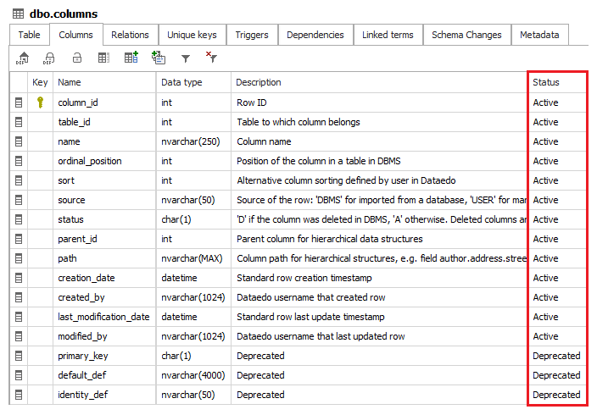Click the filter funnel icon
This screenshot has width=597, height=415.
coord(185,58)
